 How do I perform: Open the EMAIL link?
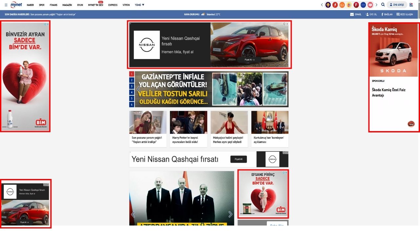click(356, 14)
